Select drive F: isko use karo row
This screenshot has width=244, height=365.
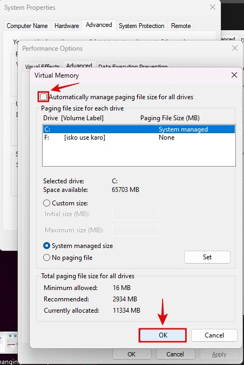point(139,137)
